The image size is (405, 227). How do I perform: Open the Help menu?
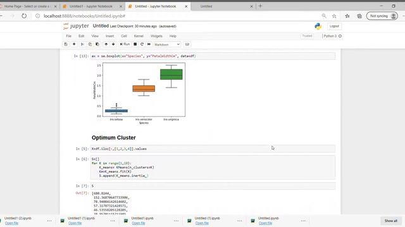pos(173,36)
